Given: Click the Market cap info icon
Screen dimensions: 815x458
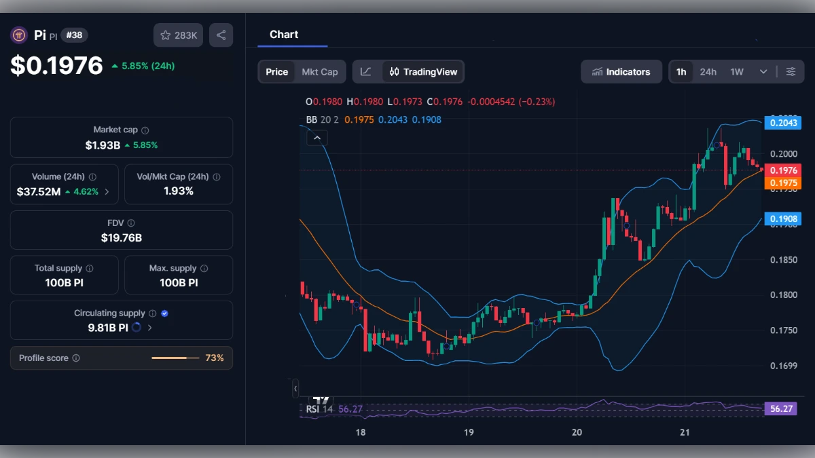Looking at the screenshot, I should (x=145, y=130).
